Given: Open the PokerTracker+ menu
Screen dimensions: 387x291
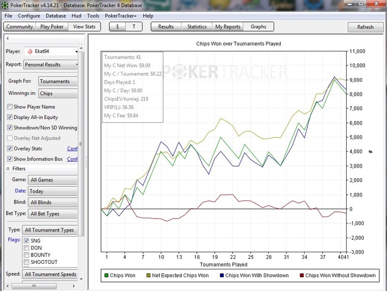Looking at the screenshot, I should [x=121, y=16].
